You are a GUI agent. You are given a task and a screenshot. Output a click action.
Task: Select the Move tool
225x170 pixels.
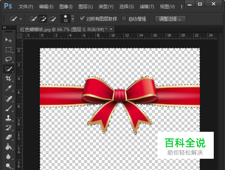[9, 40]
